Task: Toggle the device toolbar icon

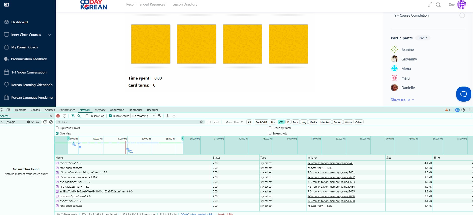Action: [x=8, y=110]
